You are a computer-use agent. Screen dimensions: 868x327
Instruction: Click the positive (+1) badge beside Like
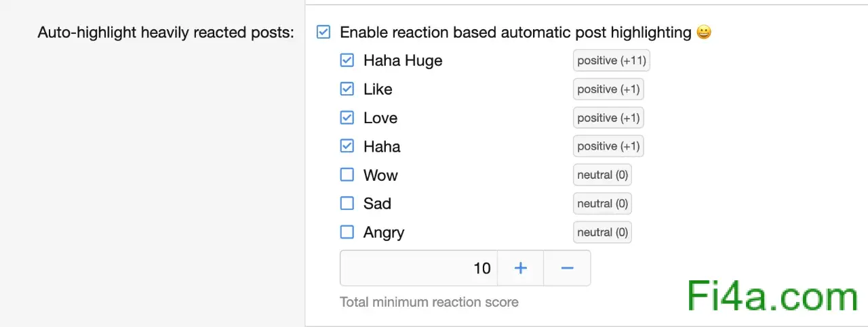(x=608, y=89)
